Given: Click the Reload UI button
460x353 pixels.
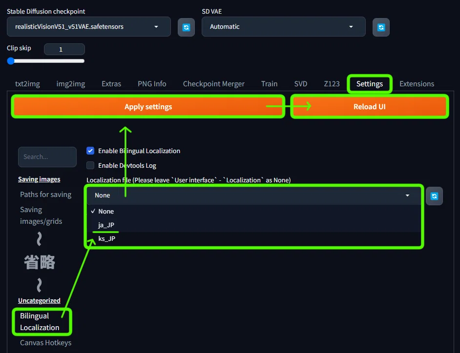Looking at the screenshot, I should click(370, 107).
